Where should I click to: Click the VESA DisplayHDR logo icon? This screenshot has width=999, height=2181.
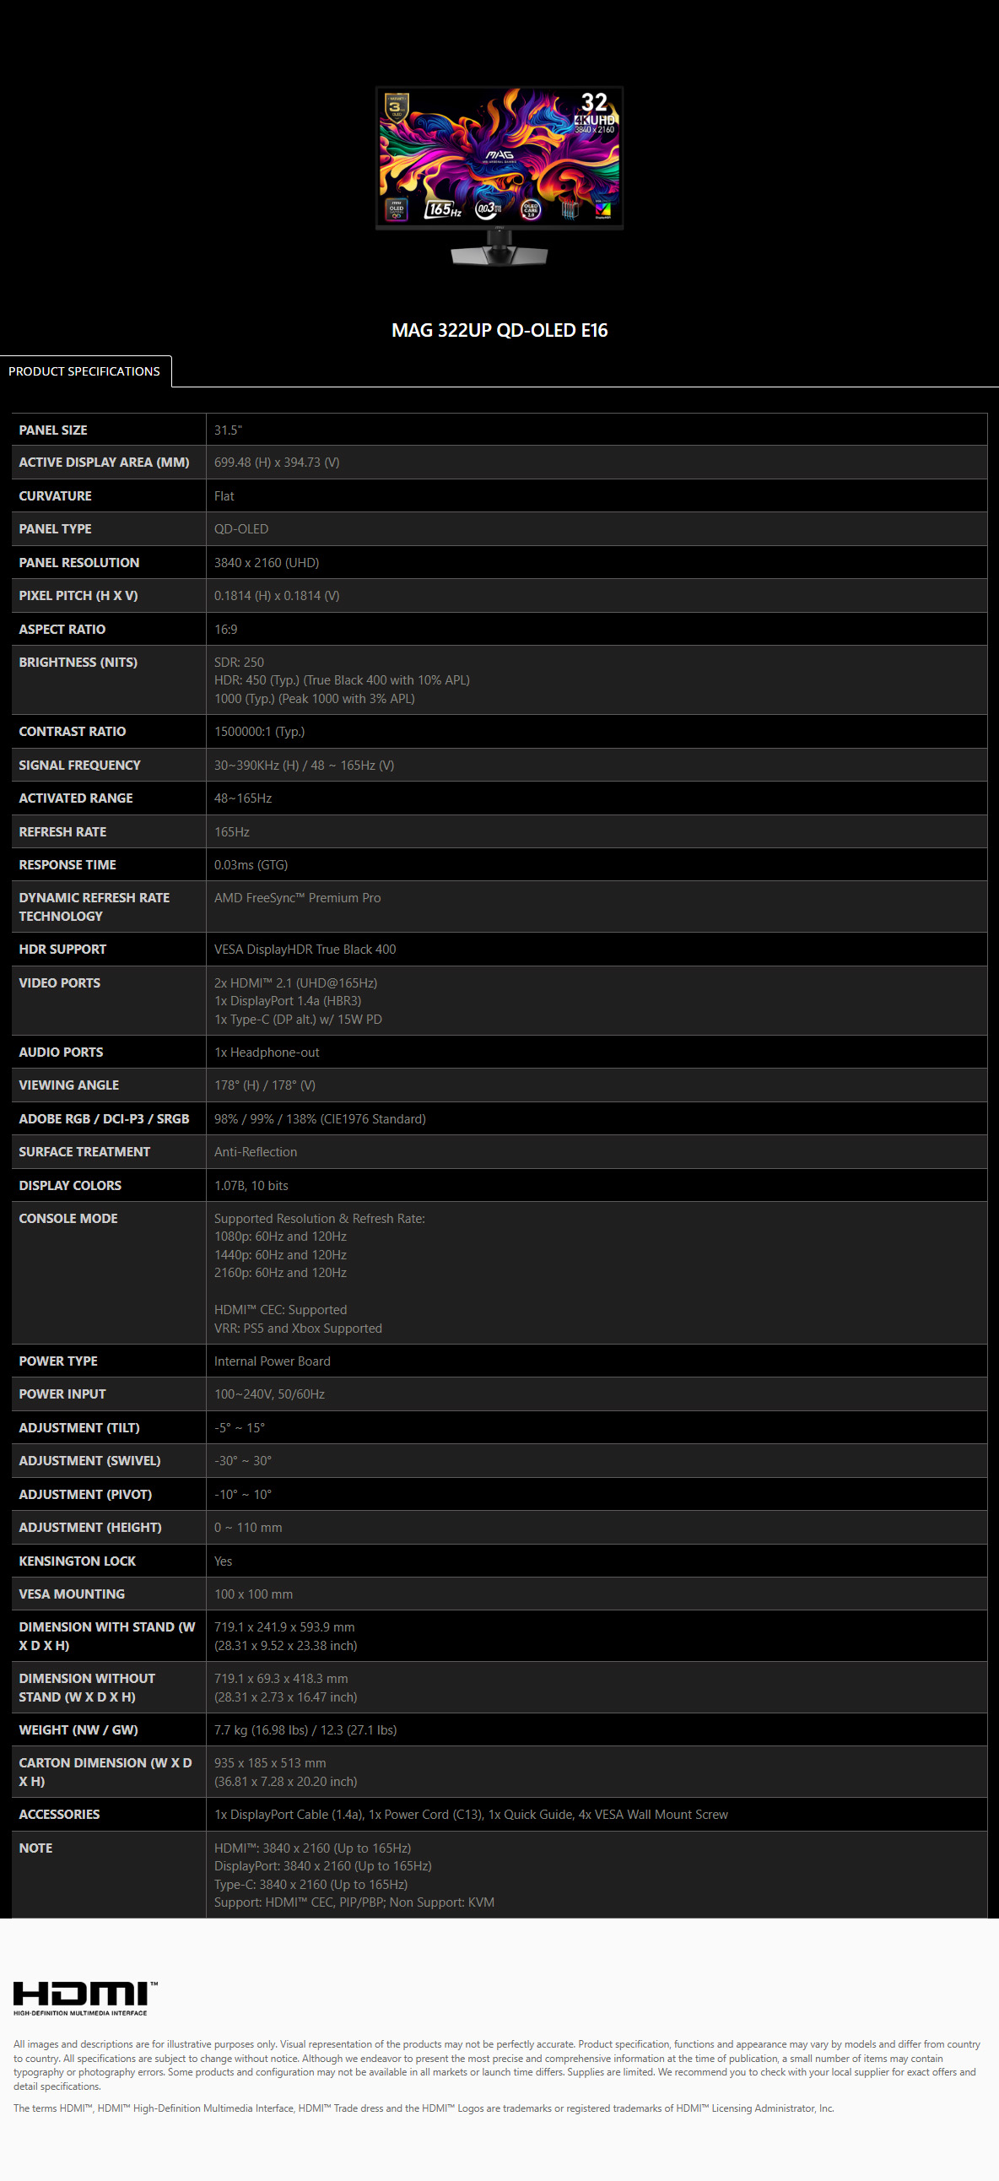[x=602, y=209]
